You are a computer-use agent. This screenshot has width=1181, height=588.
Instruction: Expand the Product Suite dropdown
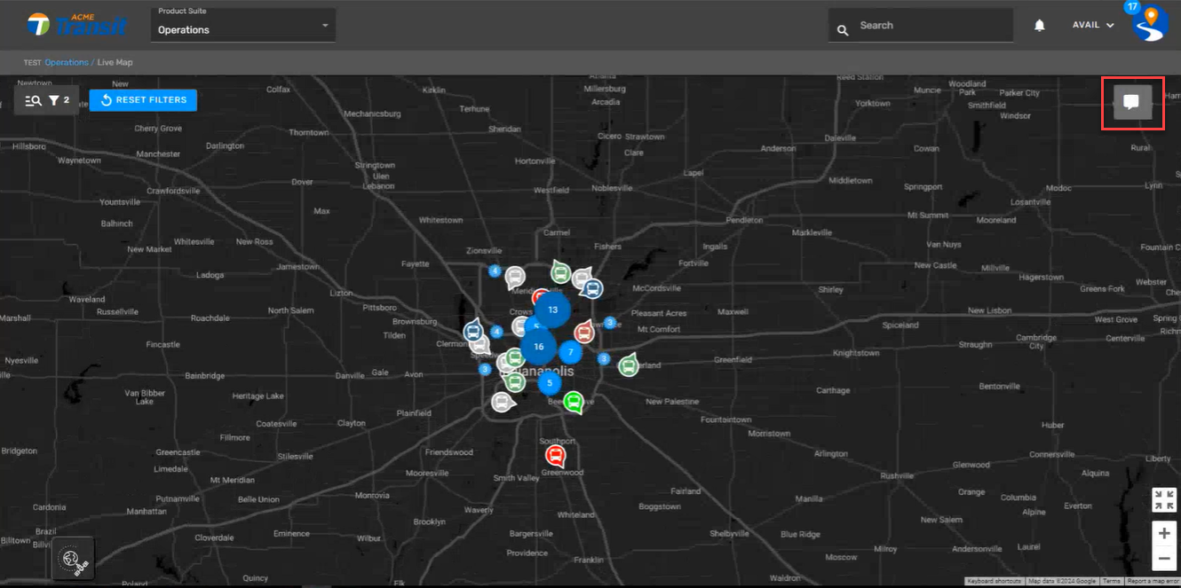point(242,26)
